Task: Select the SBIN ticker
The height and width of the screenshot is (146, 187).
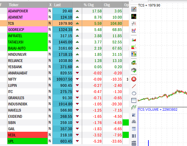Action: pos(28,123)
